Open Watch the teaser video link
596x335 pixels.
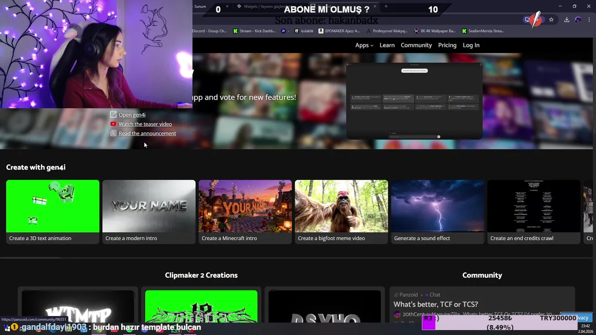[145, 124]
